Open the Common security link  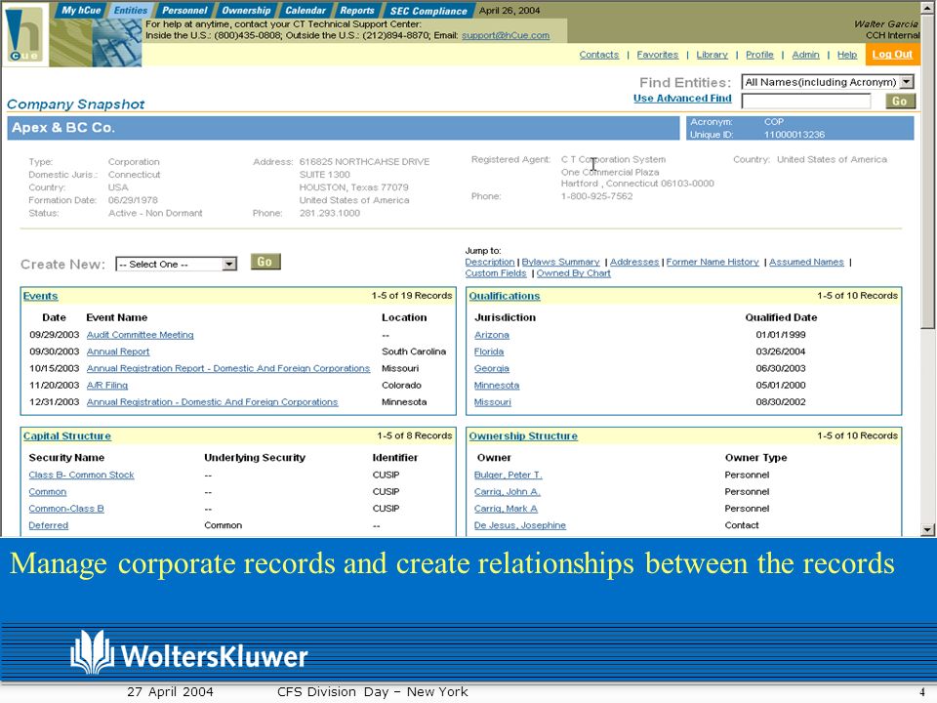[x=47, y=491]
